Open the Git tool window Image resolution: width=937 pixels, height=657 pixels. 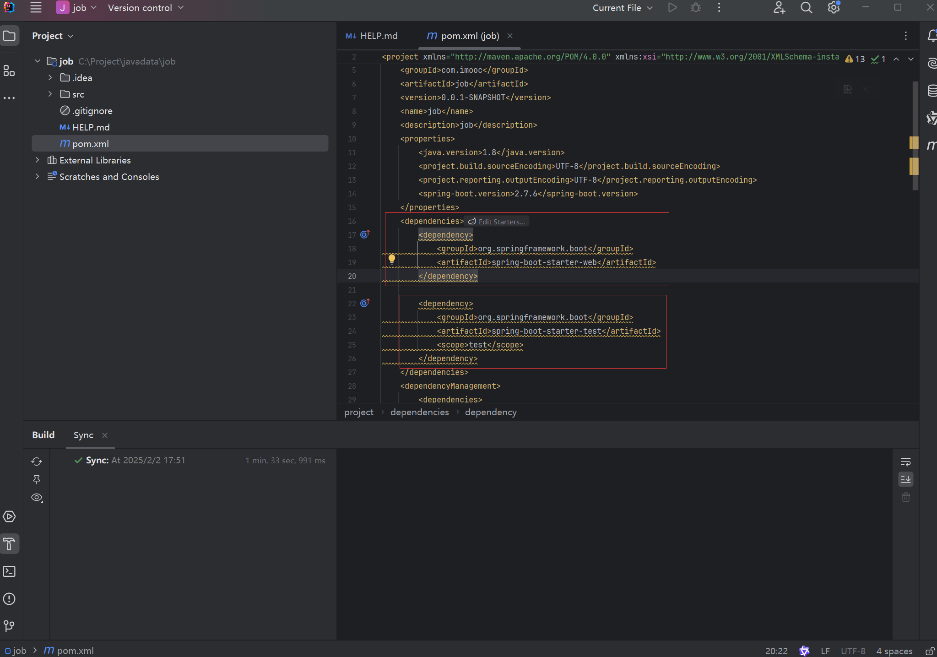coord(9,626)
